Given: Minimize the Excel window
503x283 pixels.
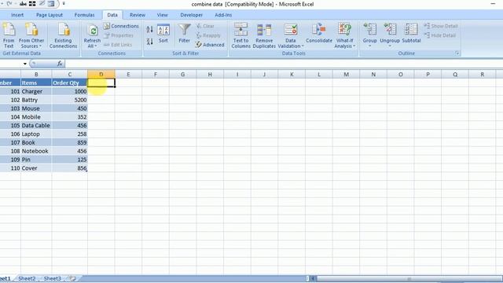Looking at the screenshot, I should [x=493, y=3].
